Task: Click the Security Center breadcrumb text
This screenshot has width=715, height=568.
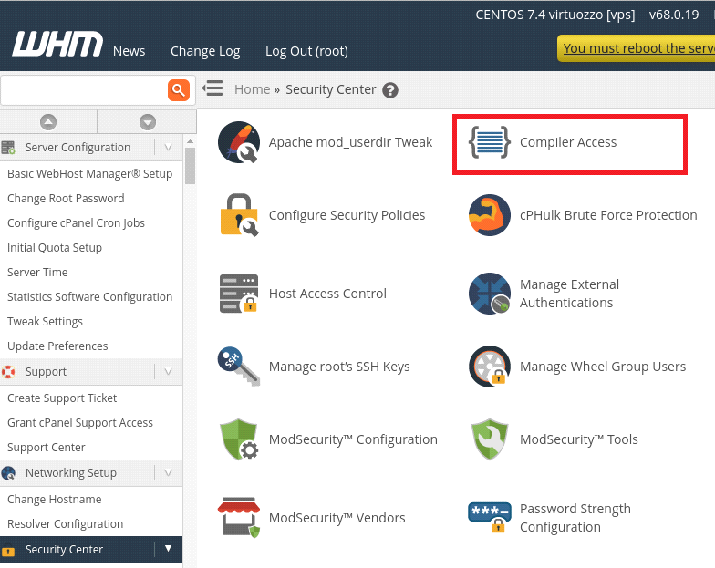Action: click(x=331, y=89)
